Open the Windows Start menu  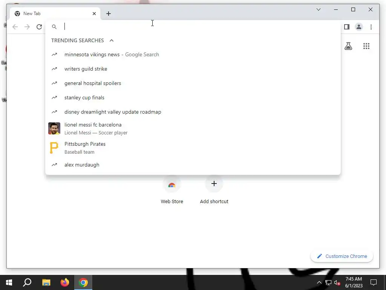tap(9, 282)
